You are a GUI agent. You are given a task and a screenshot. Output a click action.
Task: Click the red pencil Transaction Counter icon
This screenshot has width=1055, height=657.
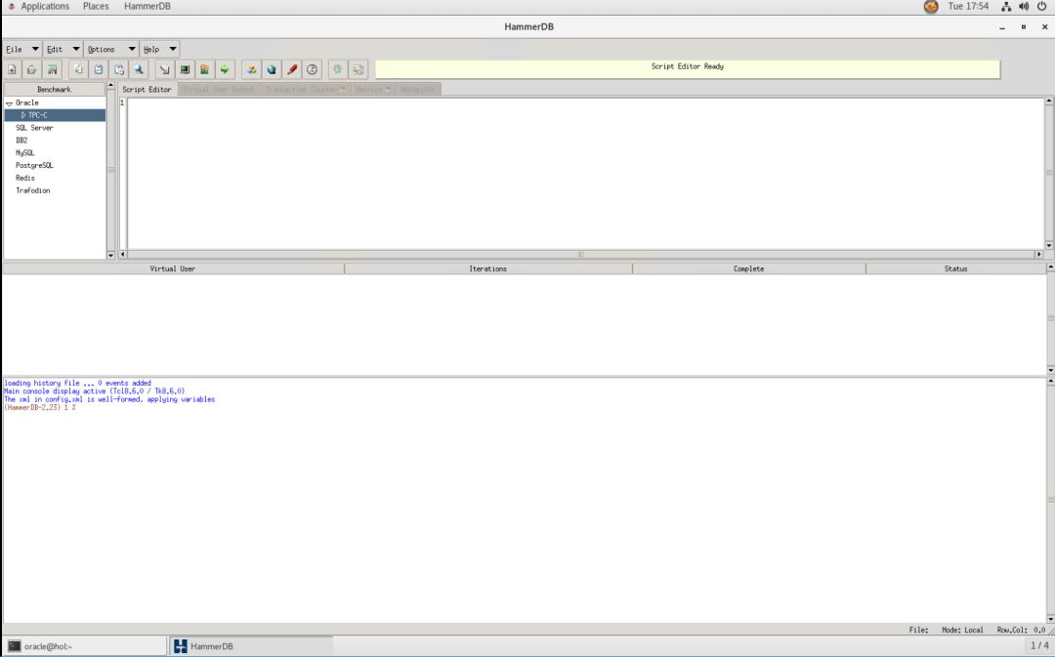(292, 69)
